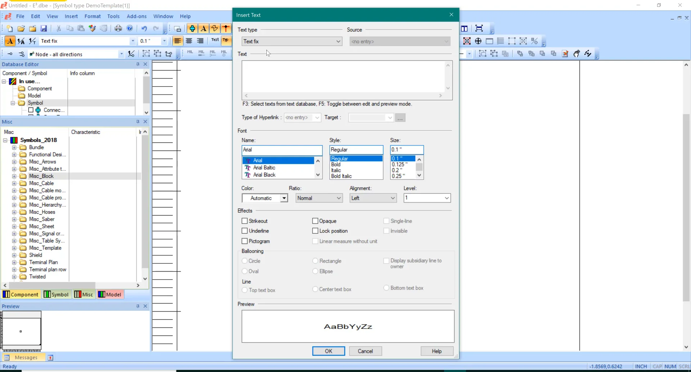Click the hand pan tool icon
Screen dimensions: 691x372
(576, 54)
